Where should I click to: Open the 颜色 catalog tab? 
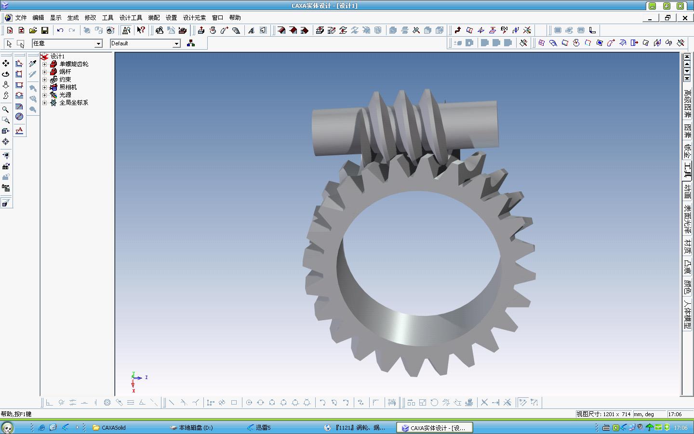pos(687,287)
